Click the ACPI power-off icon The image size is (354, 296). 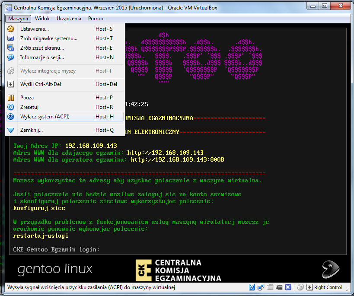11,117
